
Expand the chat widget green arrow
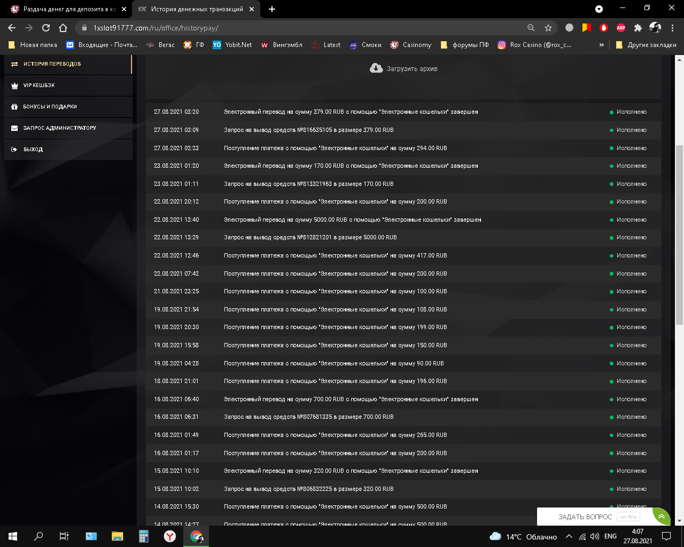pos(662,517)
